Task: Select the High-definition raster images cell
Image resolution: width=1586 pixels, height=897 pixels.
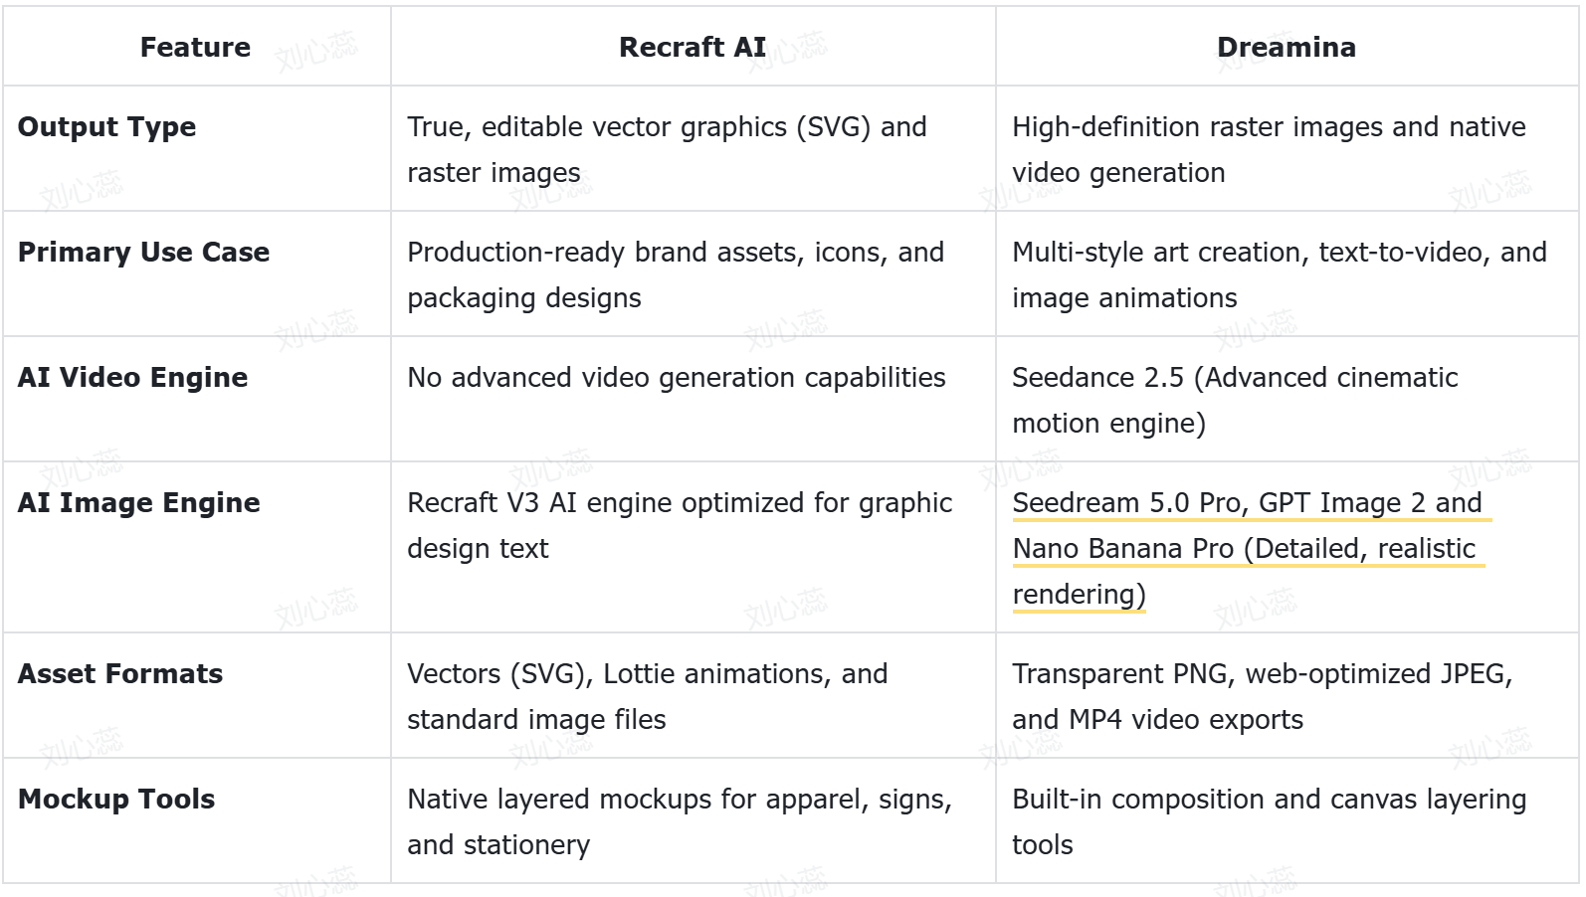Action: (1287, 148)
